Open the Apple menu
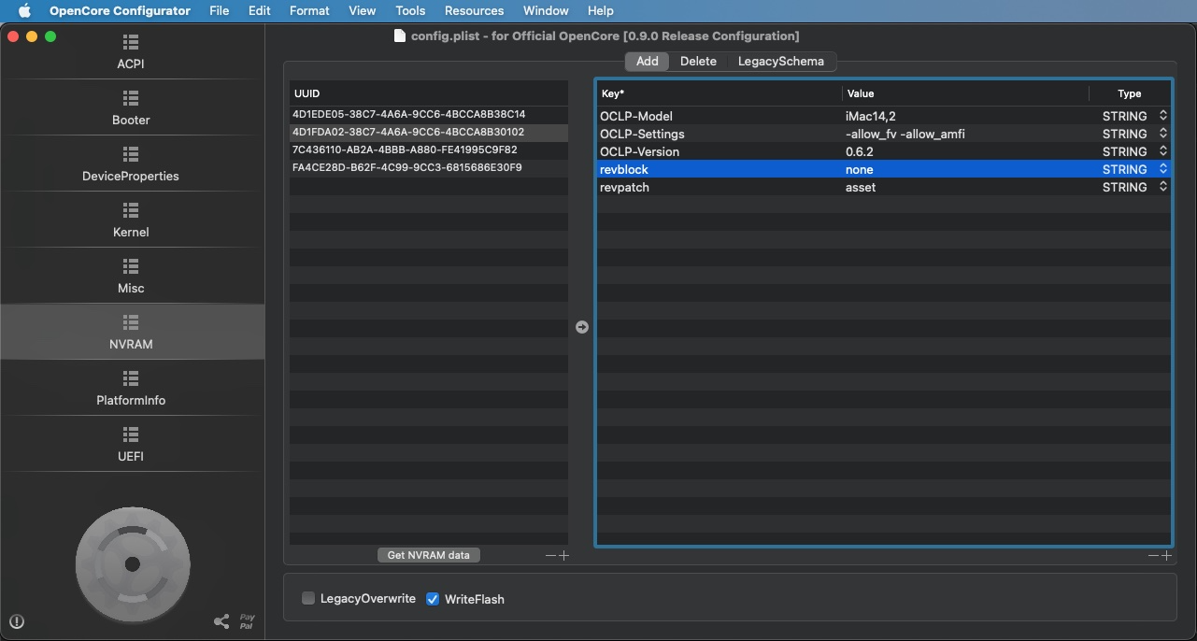This screenshot has height=641, width=1197. (24, 10)
